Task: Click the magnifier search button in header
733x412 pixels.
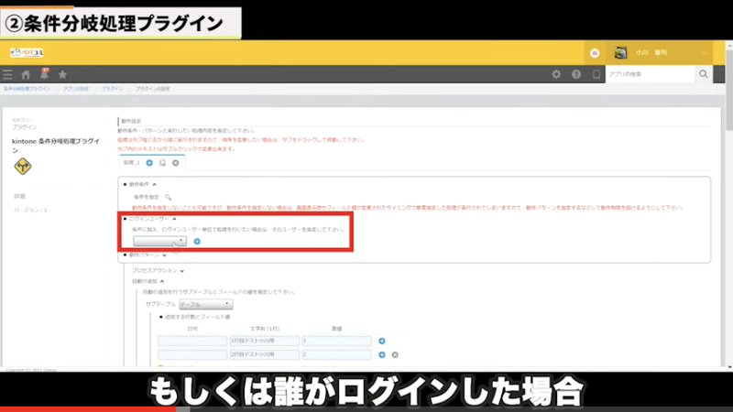Action: (704, 74)
